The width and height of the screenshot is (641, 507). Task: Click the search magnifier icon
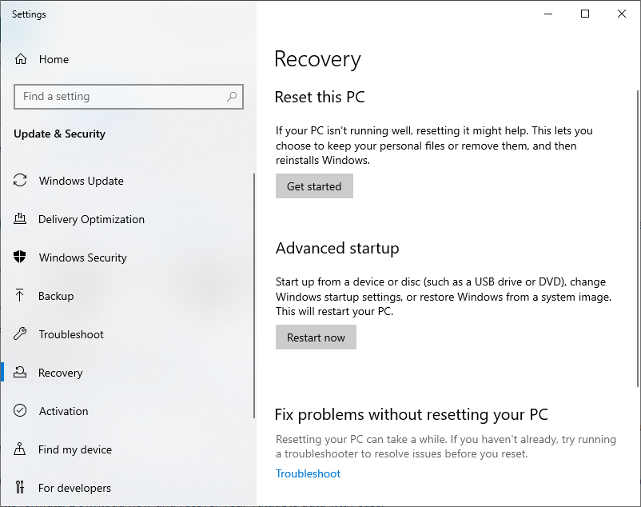tap(233, 96)
